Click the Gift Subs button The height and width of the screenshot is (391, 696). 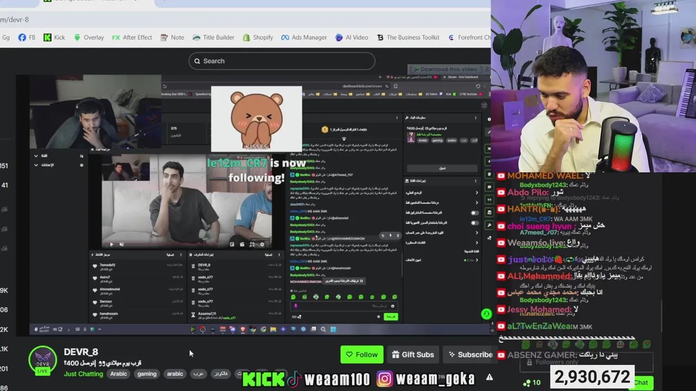[x=413, y=355]
